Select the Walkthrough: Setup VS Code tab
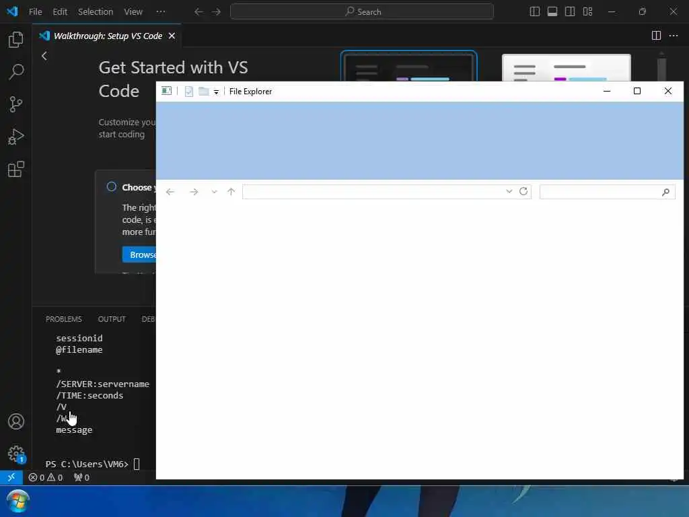The image size is (689, 517). (x=108, y=36)
